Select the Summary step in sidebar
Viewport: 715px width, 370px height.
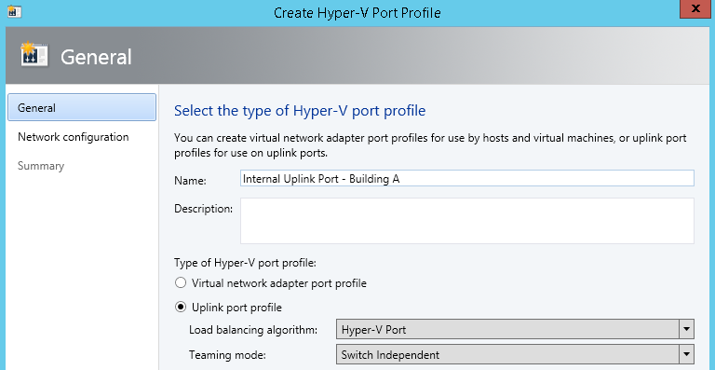tap(41, 166)
